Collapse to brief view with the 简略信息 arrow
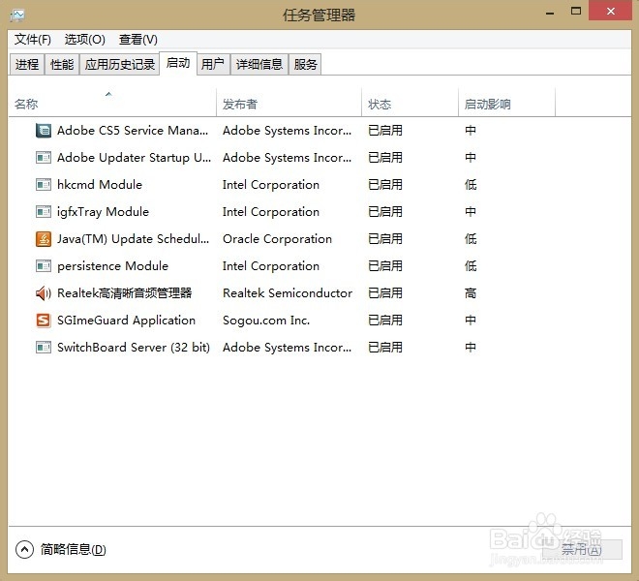 (x=24, y=550)
